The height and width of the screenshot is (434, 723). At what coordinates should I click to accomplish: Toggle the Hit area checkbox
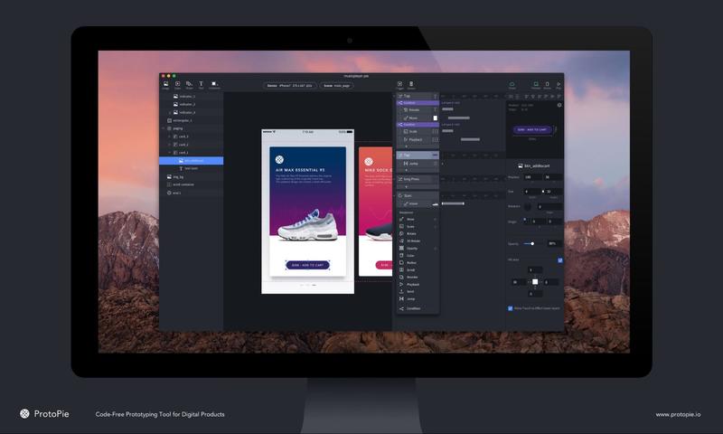[559, 259]
